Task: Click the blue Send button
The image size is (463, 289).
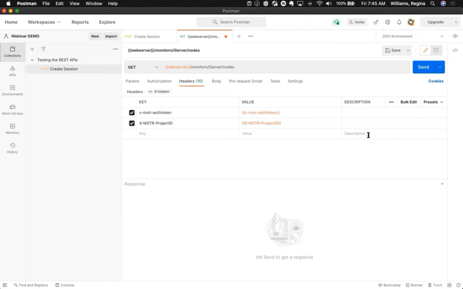Action: [x=423, y=67]
